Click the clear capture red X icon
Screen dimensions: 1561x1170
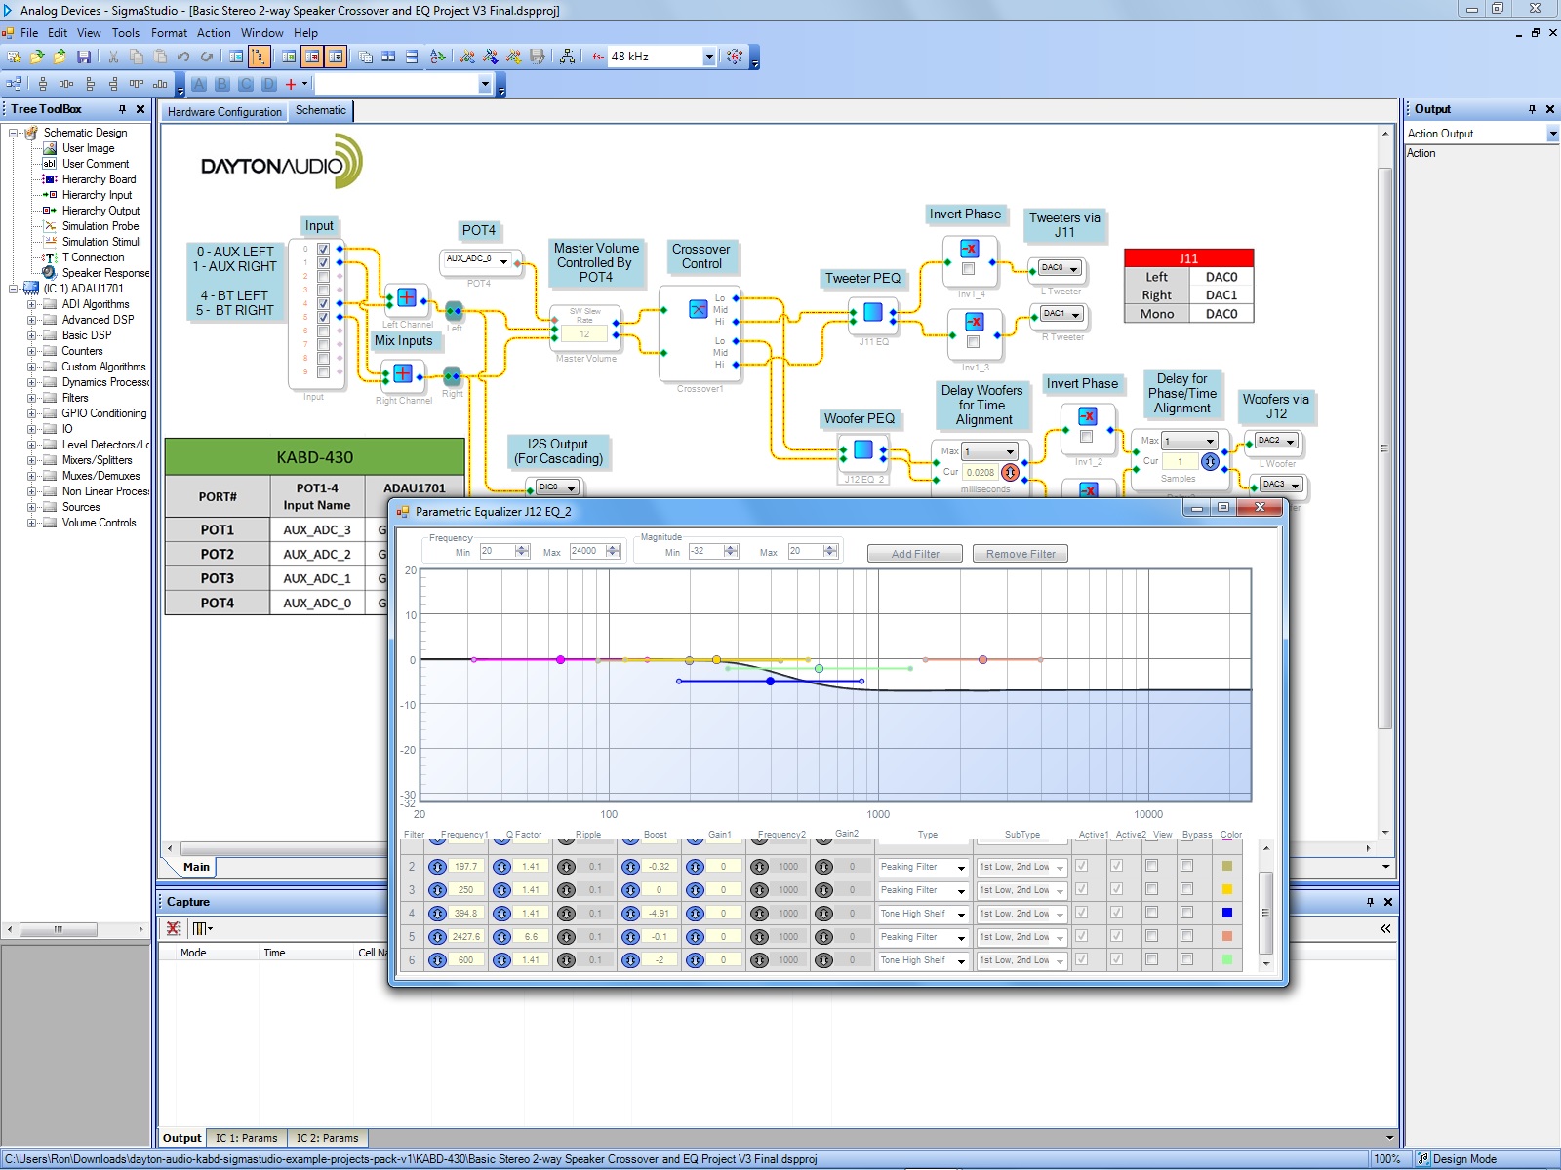tap(174, 928)
